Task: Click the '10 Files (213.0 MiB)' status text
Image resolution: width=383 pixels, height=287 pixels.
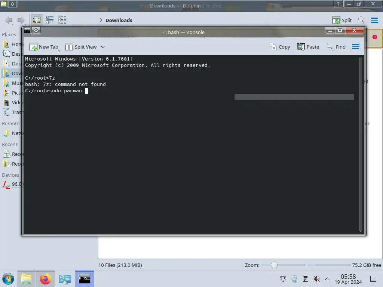Action: coord(120,265)
